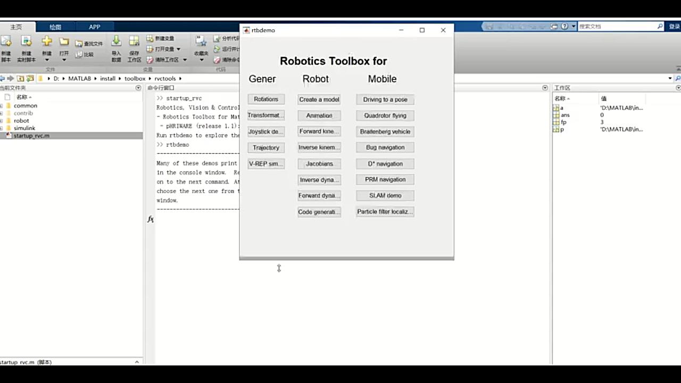The image size is (681, 383).
Task: Click the Trajectory demo button
Action: pos(266,147)
